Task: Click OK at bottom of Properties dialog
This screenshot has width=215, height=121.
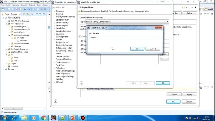Action: pos(173,102)
